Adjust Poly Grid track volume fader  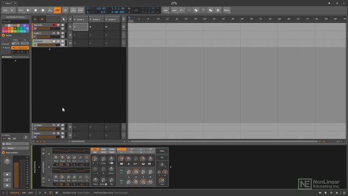click(x=48, y=29)
